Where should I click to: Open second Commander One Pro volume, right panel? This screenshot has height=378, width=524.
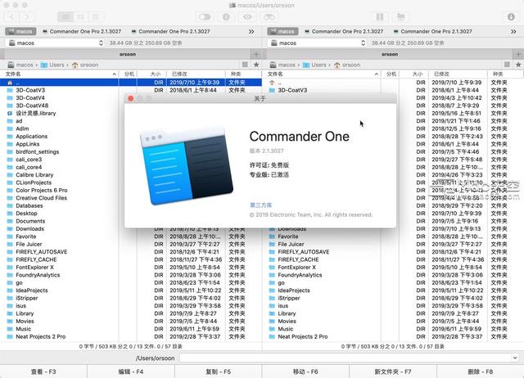click(433, 31)
